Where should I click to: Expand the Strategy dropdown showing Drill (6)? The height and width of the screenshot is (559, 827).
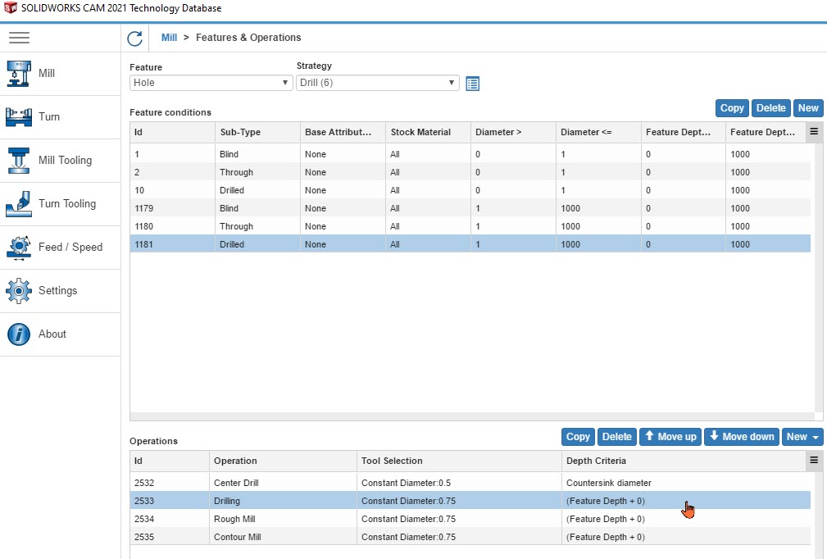pos(377,83)
